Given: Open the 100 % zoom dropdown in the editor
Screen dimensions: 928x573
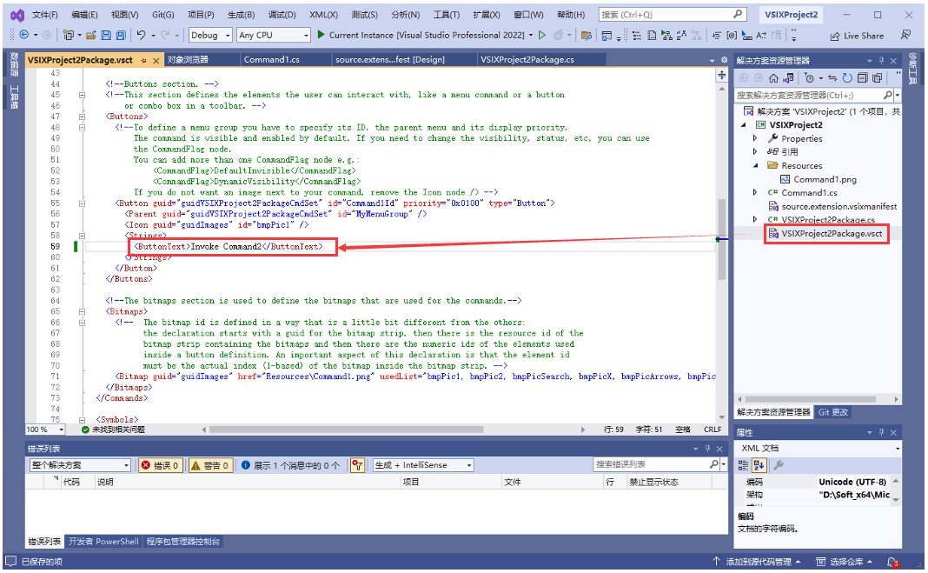Looking at the screenshot, I should pyautogui.click(x=45, y=430).
